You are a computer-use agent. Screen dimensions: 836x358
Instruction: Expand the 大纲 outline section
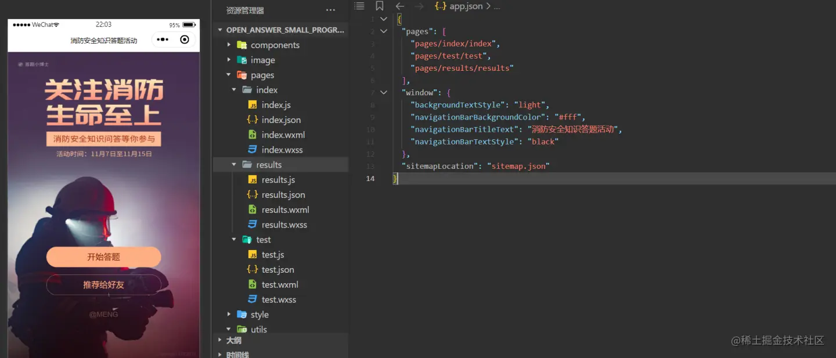pyautogui.click(x=220, y=340)
